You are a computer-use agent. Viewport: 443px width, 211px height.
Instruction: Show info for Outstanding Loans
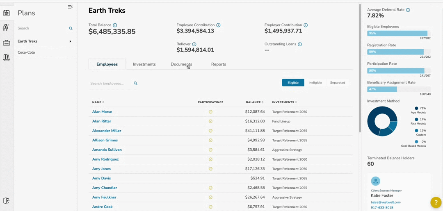[x=300, y=44]
